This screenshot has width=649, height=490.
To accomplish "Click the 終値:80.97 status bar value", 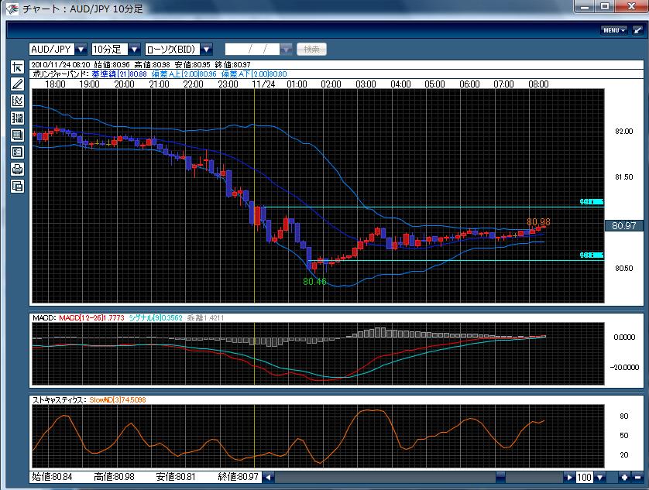I will tap(239, 477).
